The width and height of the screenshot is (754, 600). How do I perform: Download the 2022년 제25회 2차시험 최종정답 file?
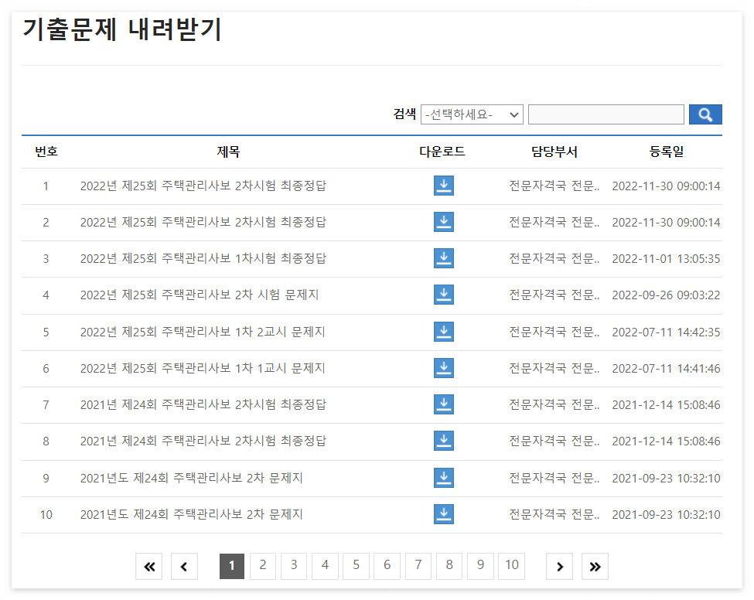[443, 186]
